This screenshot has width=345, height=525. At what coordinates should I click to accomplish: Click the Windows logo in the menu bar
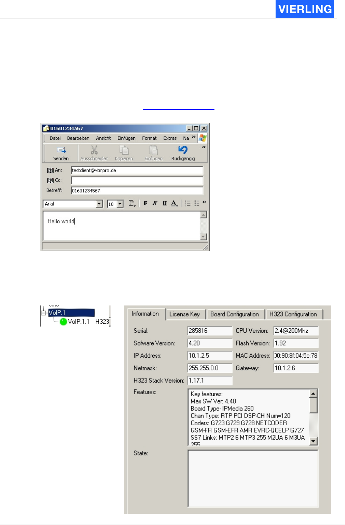[202, 138]
